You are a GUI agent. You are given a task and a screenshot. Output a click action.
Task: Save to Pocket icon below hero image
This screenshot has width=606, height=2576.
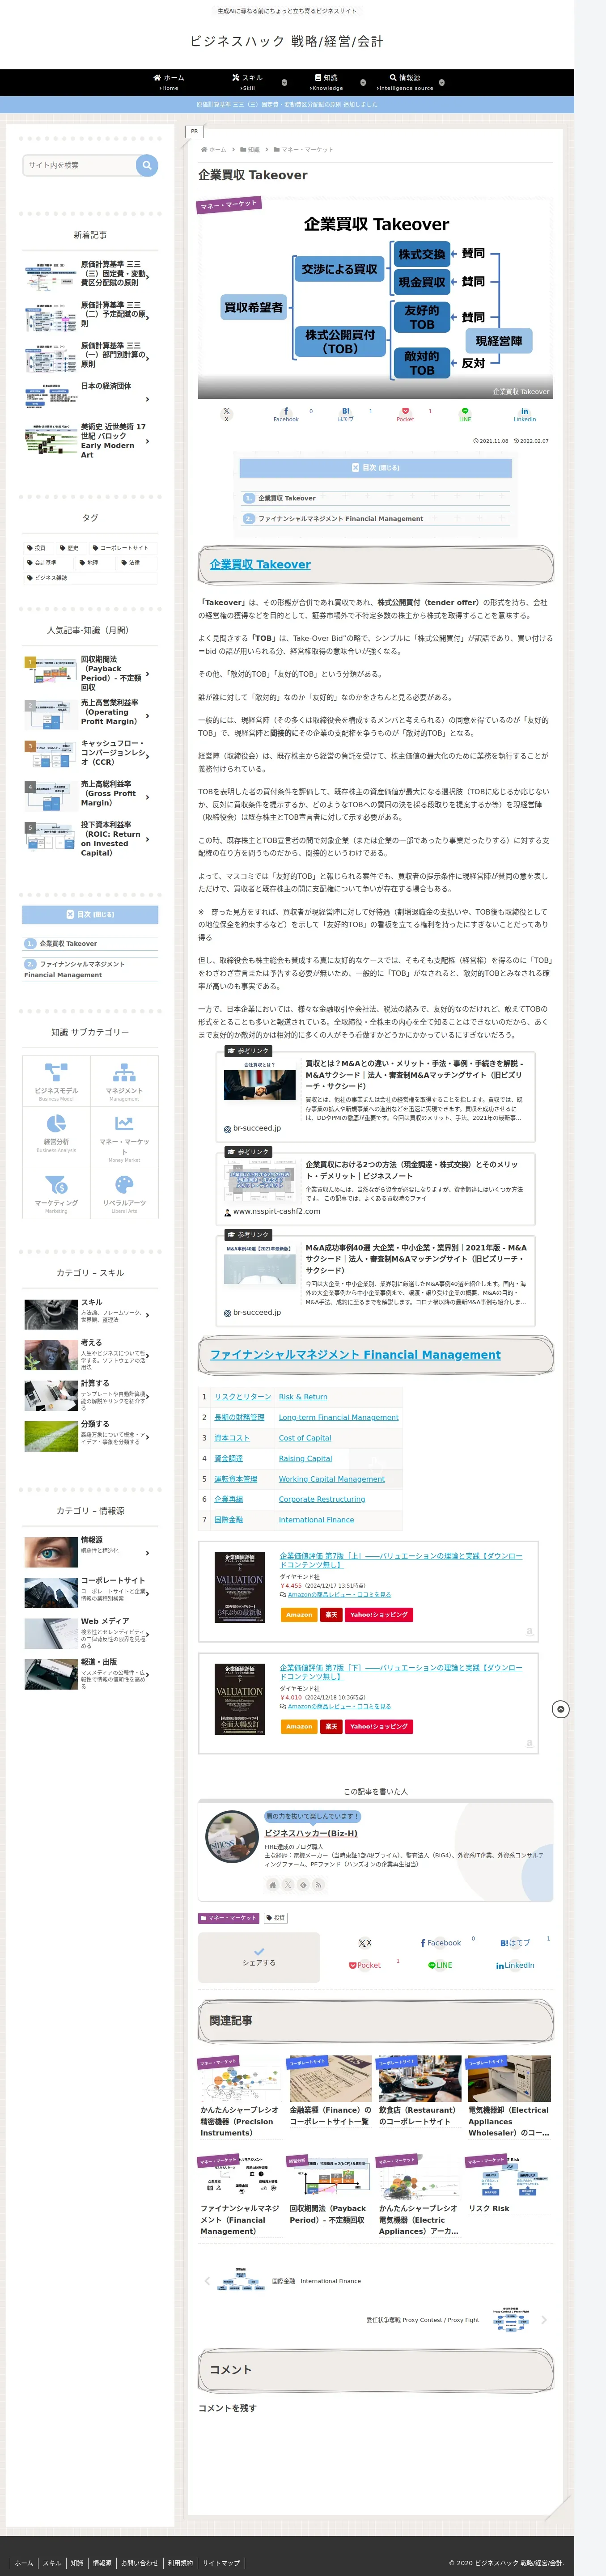405,414
